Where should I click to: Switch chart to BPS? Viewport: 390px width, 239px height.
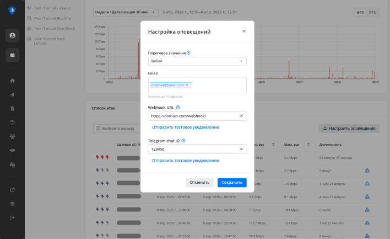tap(361, 12)
